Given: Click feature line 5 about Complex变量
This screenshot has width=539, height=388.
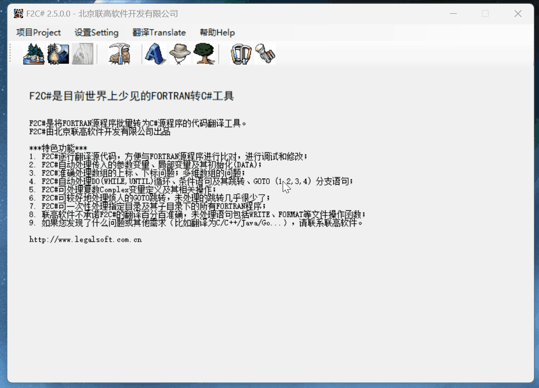Looking at the screenshot, I should point(123,189).
